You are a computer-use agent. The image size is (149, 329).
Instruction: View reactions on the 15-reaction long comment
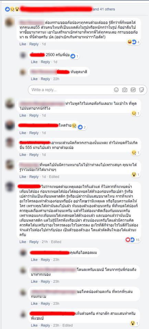coord(133,240)
